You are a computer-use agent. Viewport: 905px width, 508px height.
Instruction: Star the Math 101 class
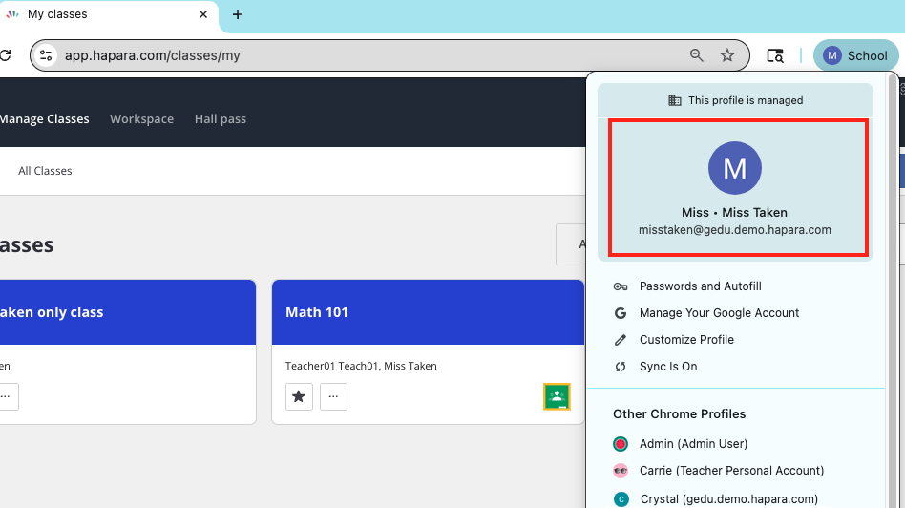(x=299, y=396)
